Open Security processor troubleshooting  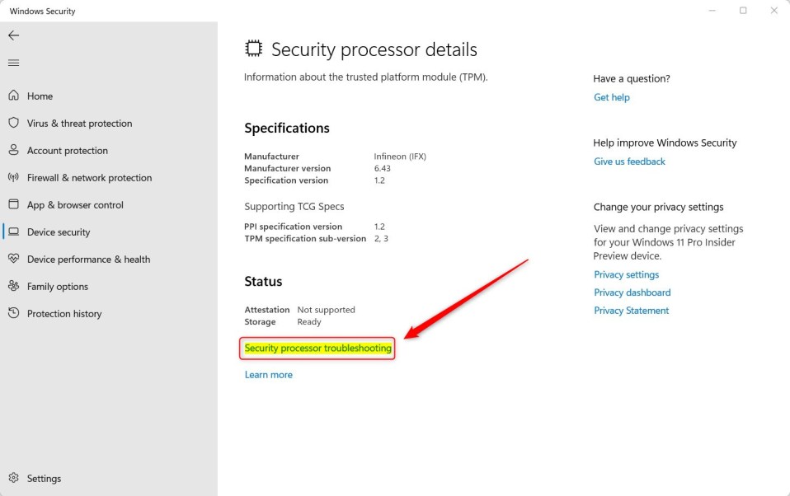point(317,348)
